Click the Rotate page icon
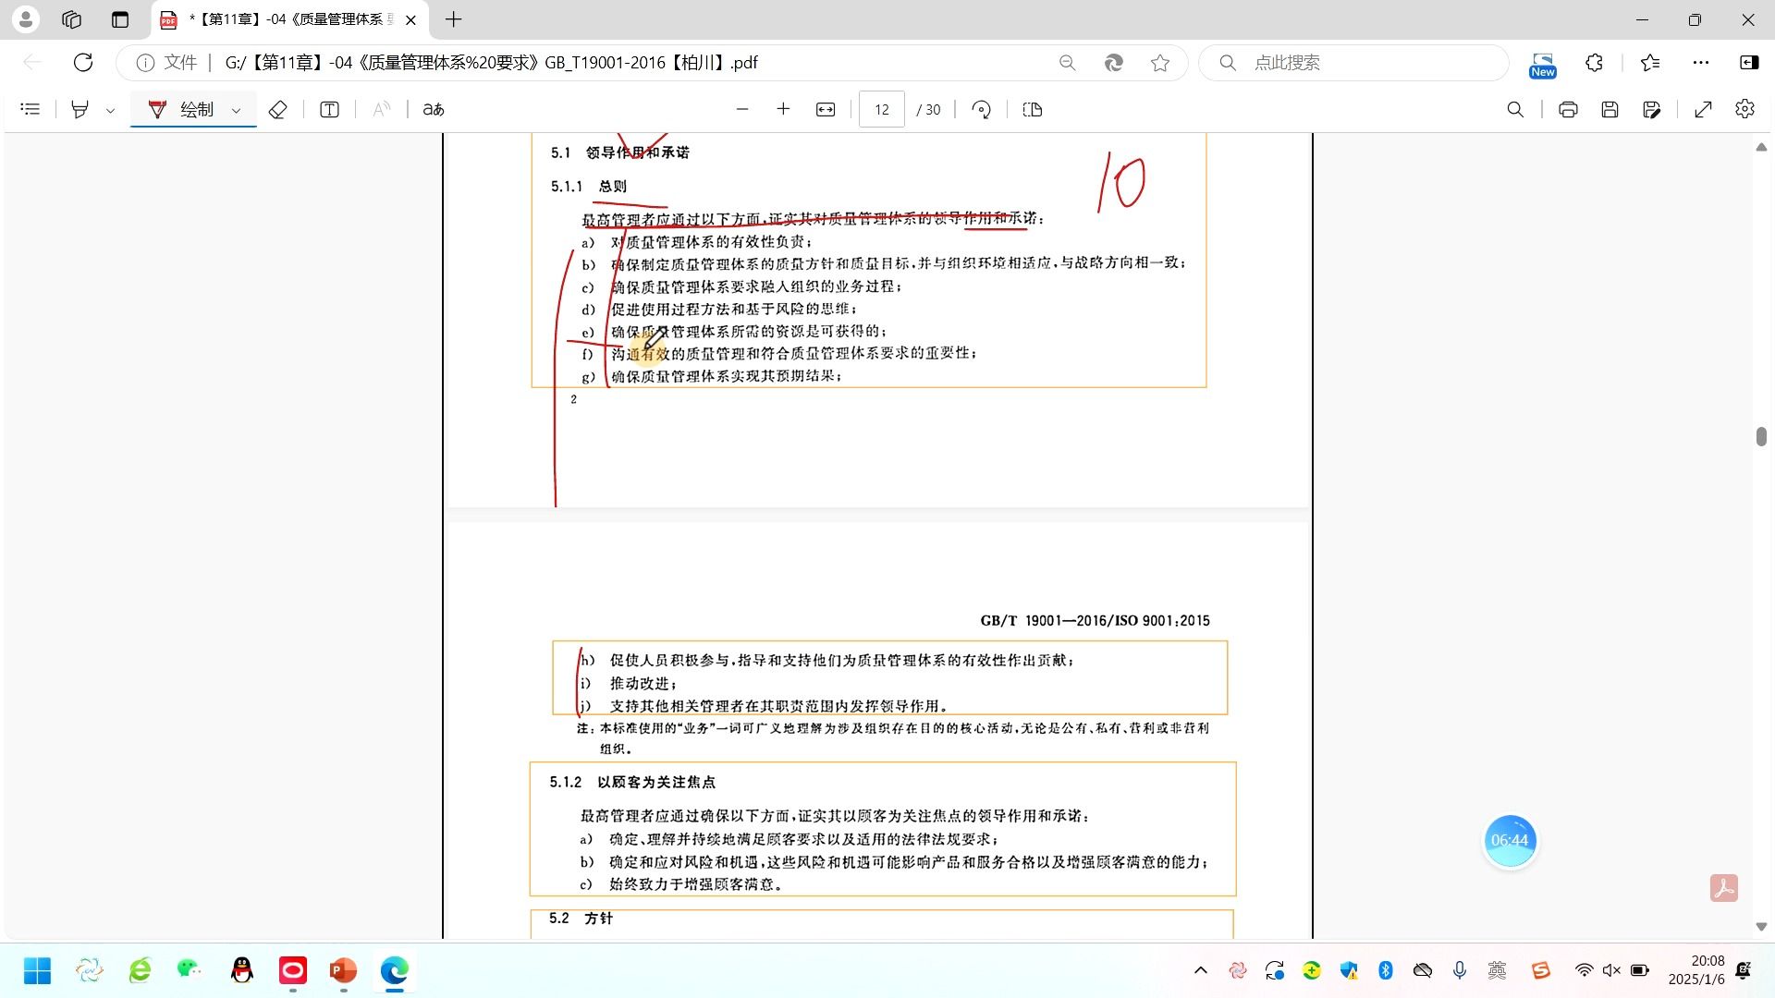Image resolution: width=1775 pixels, height=998 pixels. pos(981,110)
